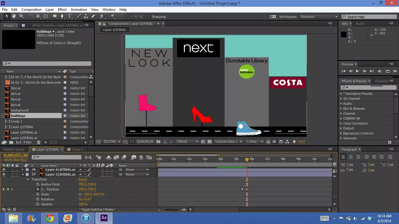Open the composition flowchart icon
This screenshot has height=224, width=399.
click(287, 141)
